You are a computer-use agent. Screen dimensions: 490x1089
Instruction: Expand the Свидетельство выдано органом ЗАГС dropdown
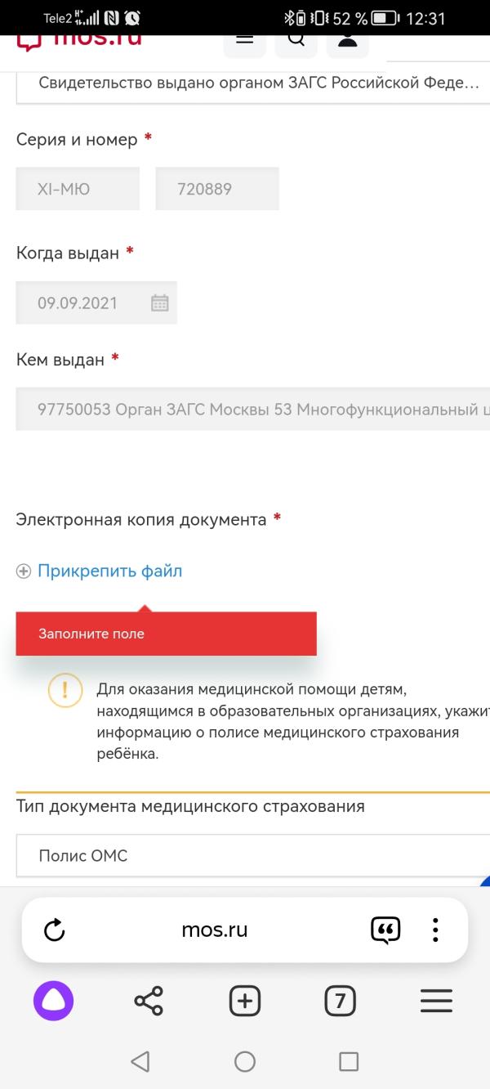252,83
